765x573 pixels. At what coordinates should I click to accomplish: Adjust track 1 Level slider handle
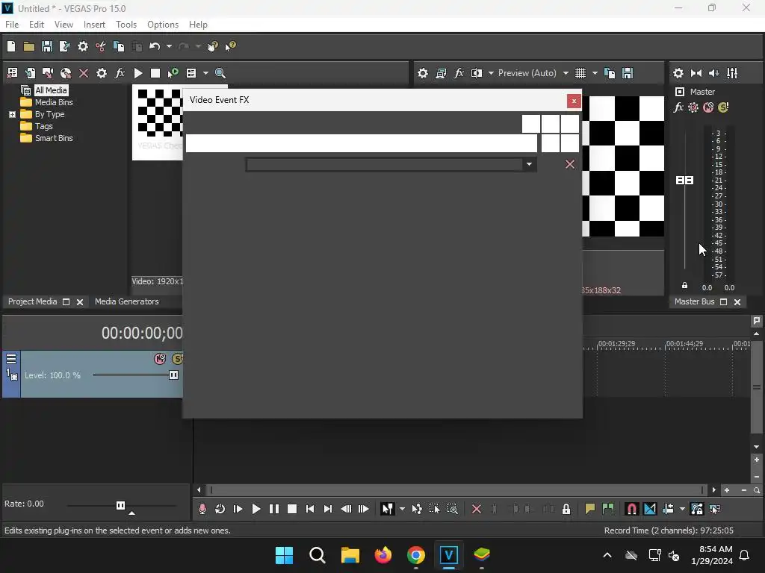pos(173,375)
